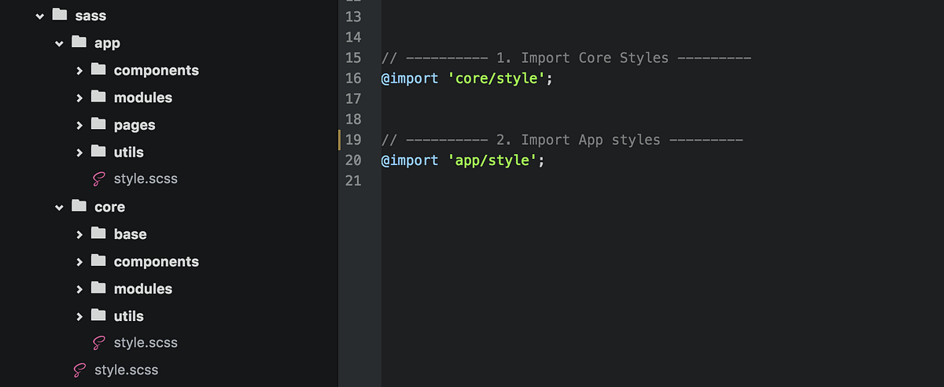This screenshot has width=944, height=387.
Task: Click folder icon of modules under app
Action: (x=98, y=96)
